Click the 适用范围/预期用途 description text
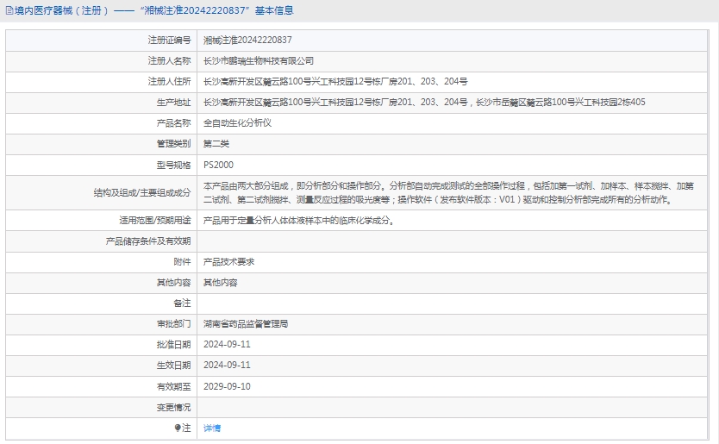The width and height of the screenshot is (719, 444). coord(299,220)
